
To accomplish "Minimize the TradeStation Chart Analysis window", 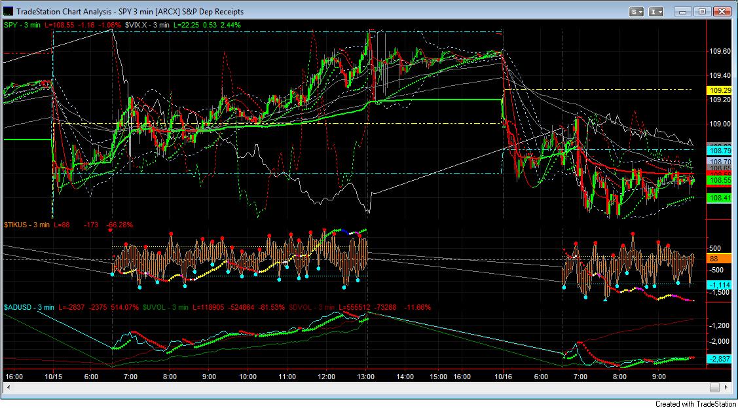I will click(682, 11).
